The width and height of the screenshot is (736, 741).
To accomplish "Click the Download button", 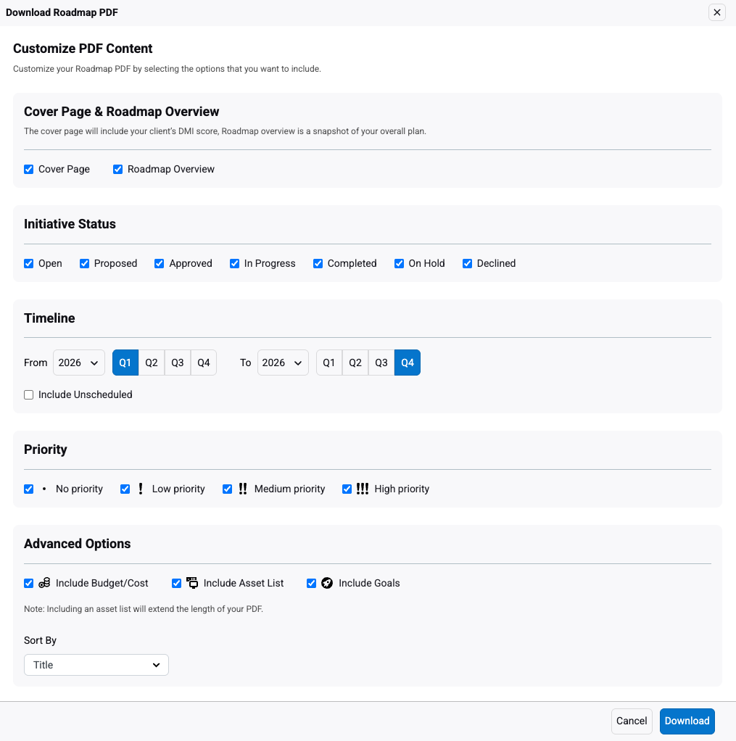I will [687, 721].
